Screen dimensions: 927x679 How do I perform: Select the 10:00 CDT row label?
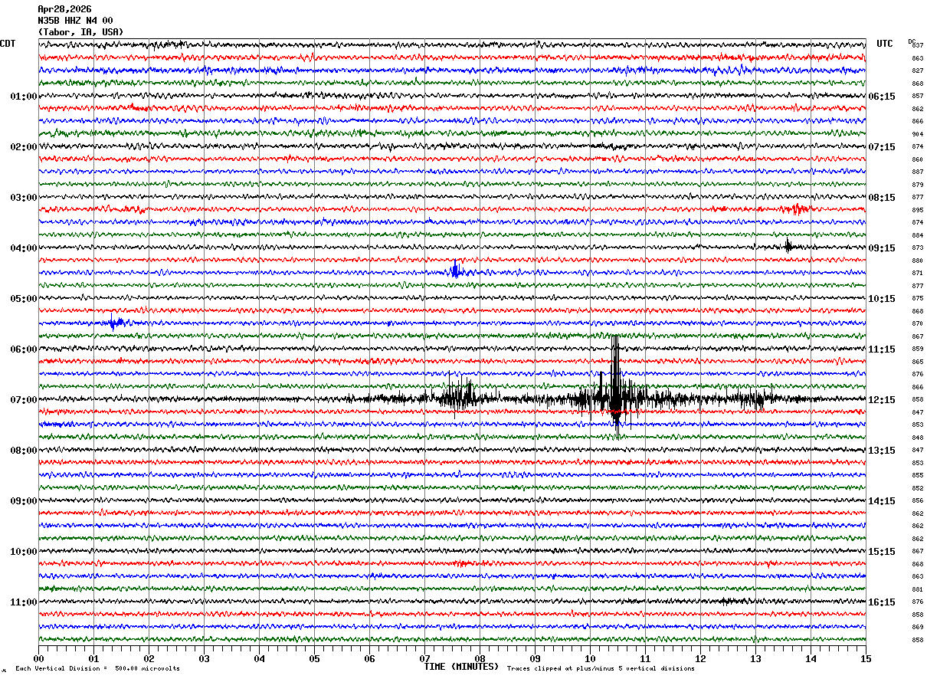[24, 552]
